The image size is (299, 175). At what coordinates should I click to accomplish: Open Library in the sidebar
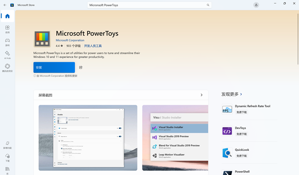pos(7,170)
